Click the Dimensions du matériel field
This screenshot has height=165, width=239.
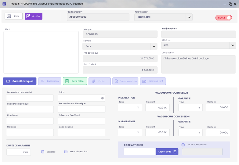pos(30,98)
